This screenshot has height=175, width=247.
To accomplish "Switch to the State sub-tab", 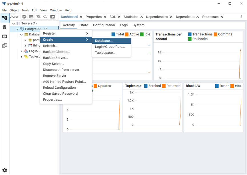I will (84, 25).
